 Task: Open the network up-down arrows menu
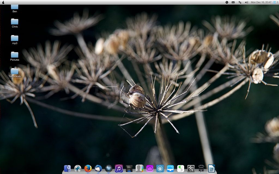pyautogui.click(x=240, y=2)
